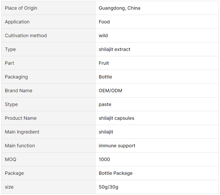Click the Packaging label cell
220x195 pixels.
coord(48,77)
